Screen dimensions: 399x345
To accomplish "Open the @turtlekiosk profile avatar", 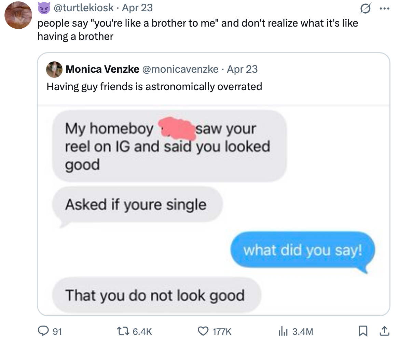I will pyautogui.click(x=18, y=15).
